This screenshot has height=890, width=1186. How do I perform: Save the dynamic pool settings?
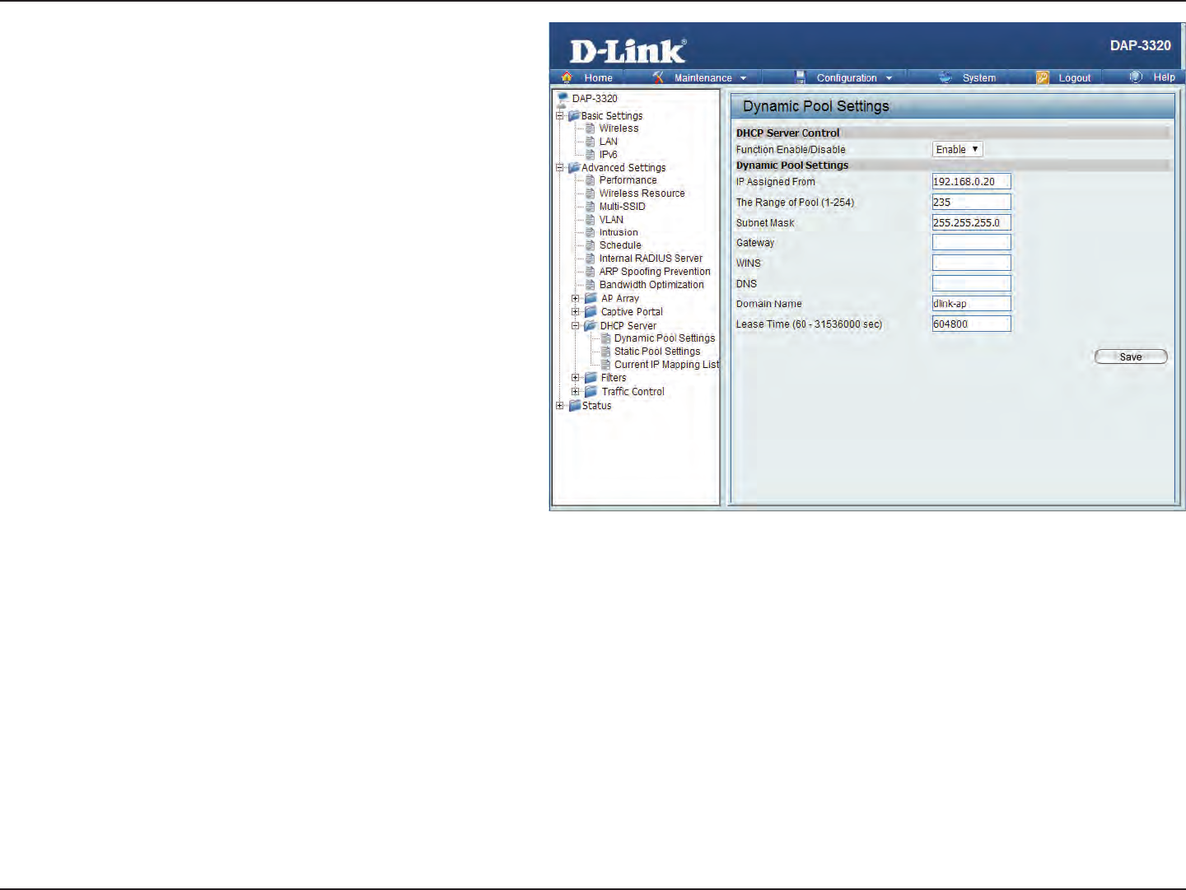pyautogui.click(x=1131, y=356)
